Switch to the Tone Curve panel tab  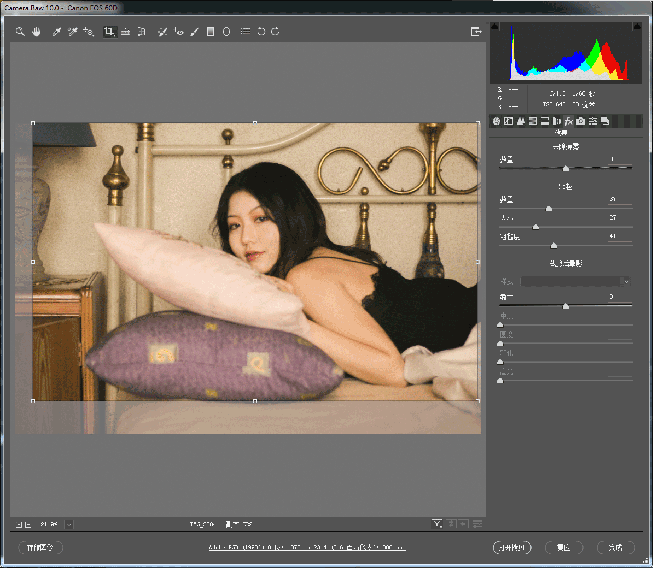point(509,121)
